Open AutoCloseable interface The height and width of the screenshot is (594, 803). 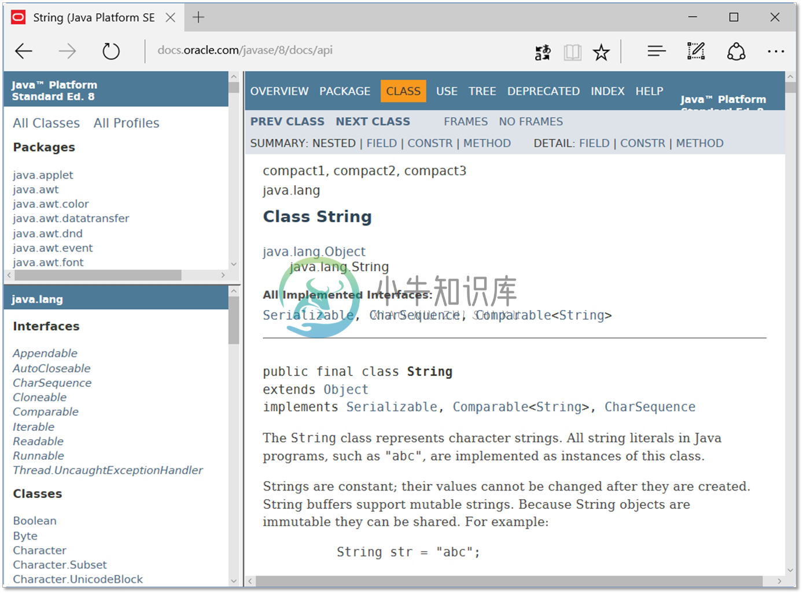[51, 368]
